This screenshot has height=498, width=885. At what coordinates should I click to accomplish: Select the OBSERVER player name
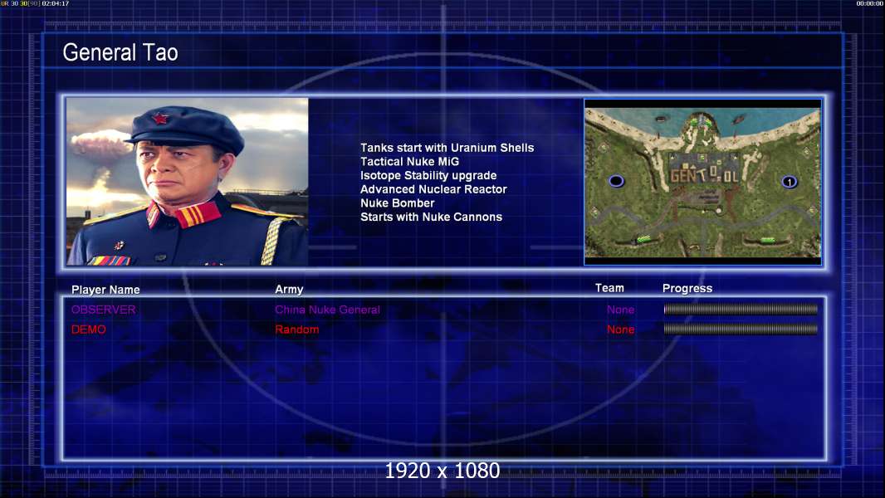pyautogui.click(x=103, y=310)
